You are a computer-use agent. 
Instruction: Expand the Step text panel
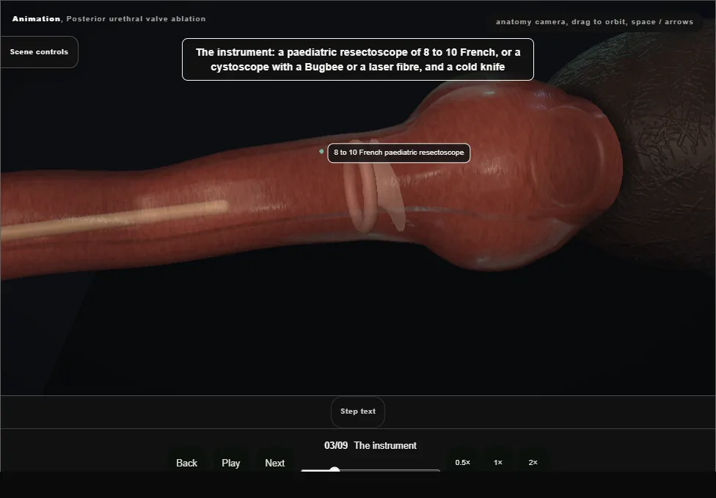click(x=358, y=411)
